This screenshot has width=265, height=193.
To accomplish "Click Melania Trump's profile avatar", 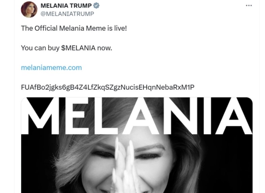I will tap(29, 9).
